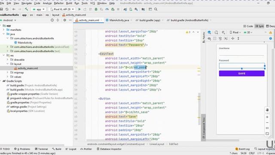Screen dimensions: 275x155
Task: Click the blue help question mark icon
Action: (271, 38)
